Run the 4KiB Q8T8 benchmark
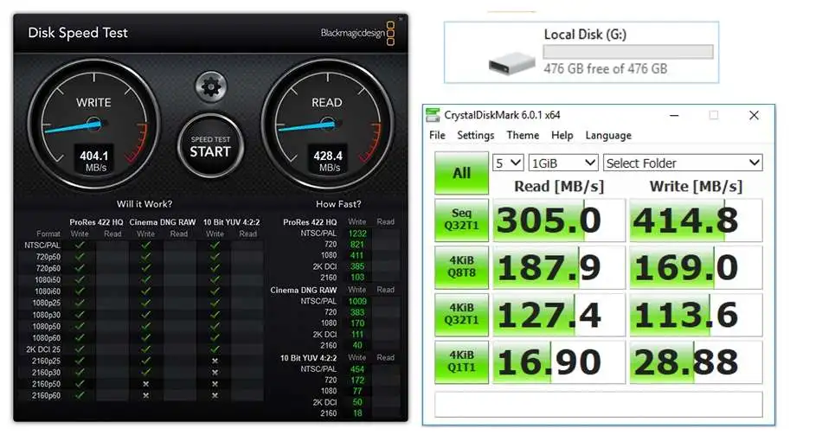Screen dimensions: 822x435 click(x=461, y=267)
